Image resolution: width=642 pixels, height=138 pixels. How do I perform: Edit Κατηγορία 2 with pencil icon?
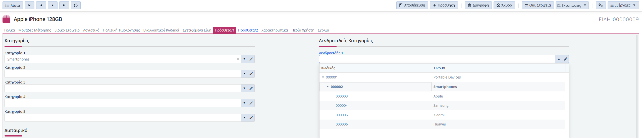(x=251, y=74)
